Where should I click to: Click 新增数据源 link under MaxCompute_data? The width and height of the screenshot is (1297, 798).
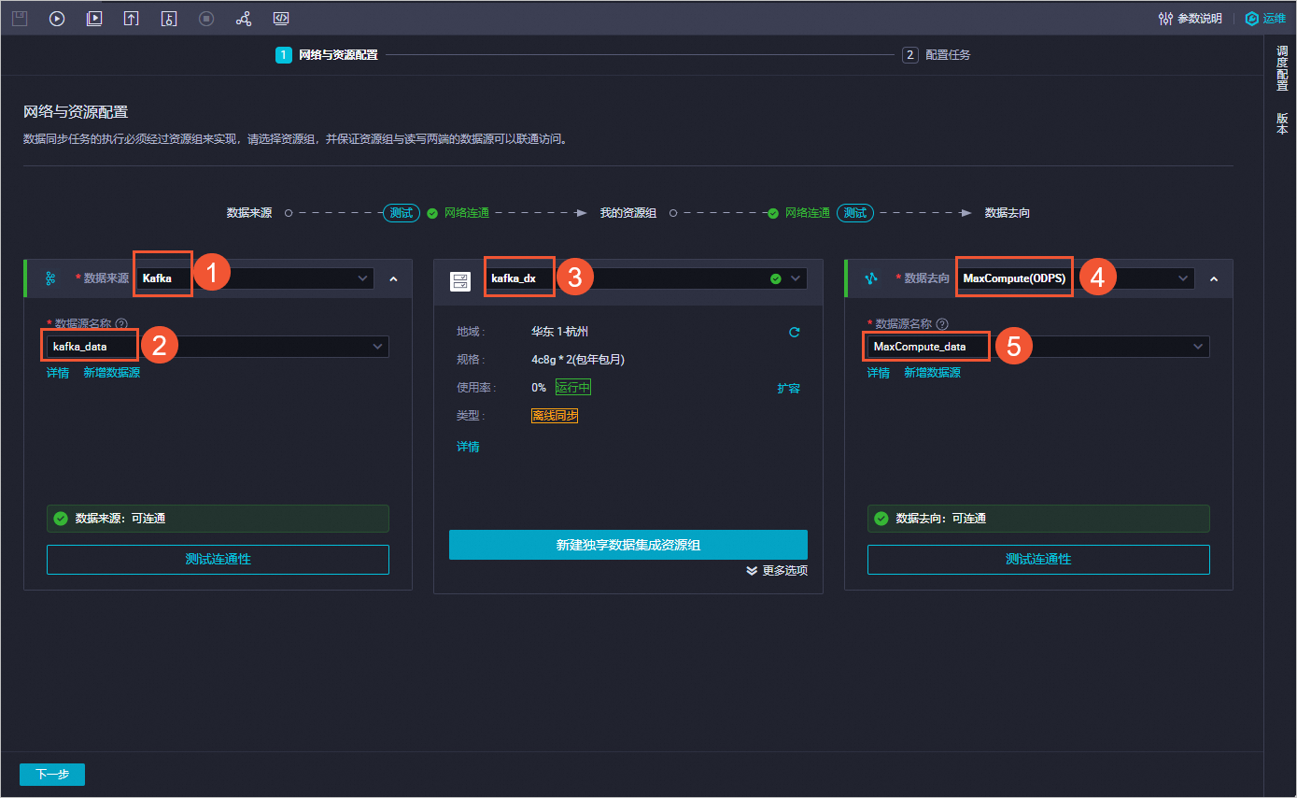pos(932,373)
